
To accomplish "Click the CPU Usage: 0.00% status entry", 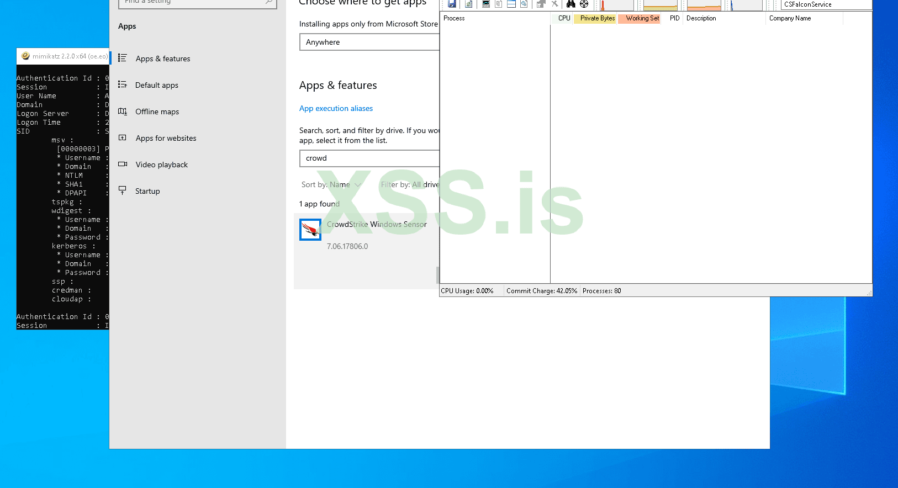I will tap(467, 291).
